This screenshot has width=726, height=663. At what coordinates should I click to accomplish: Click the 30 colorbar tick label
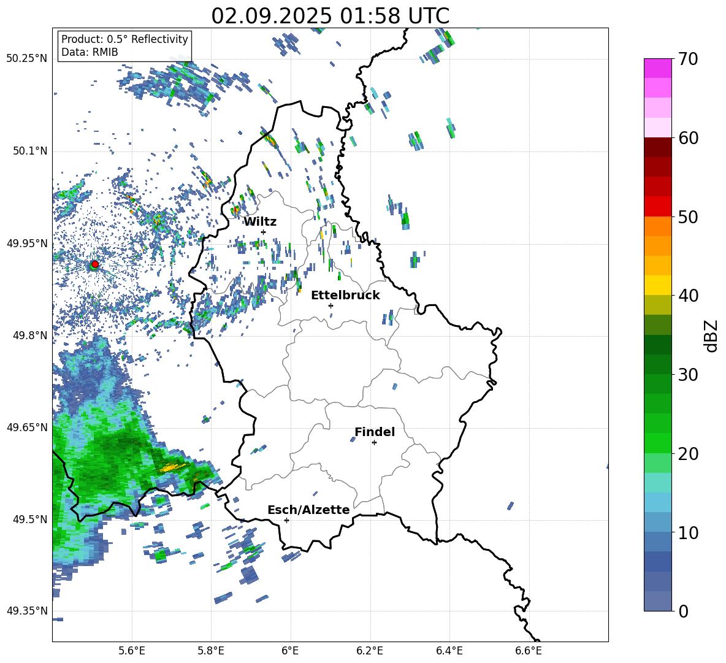point(688,375)
